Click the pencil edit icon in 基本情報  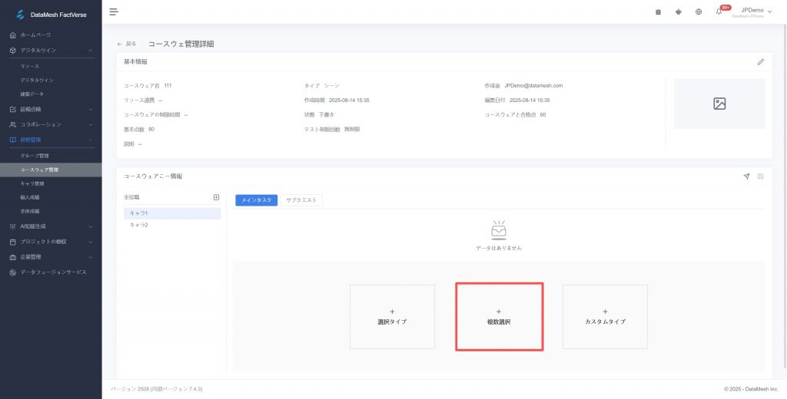coord(761,61)
